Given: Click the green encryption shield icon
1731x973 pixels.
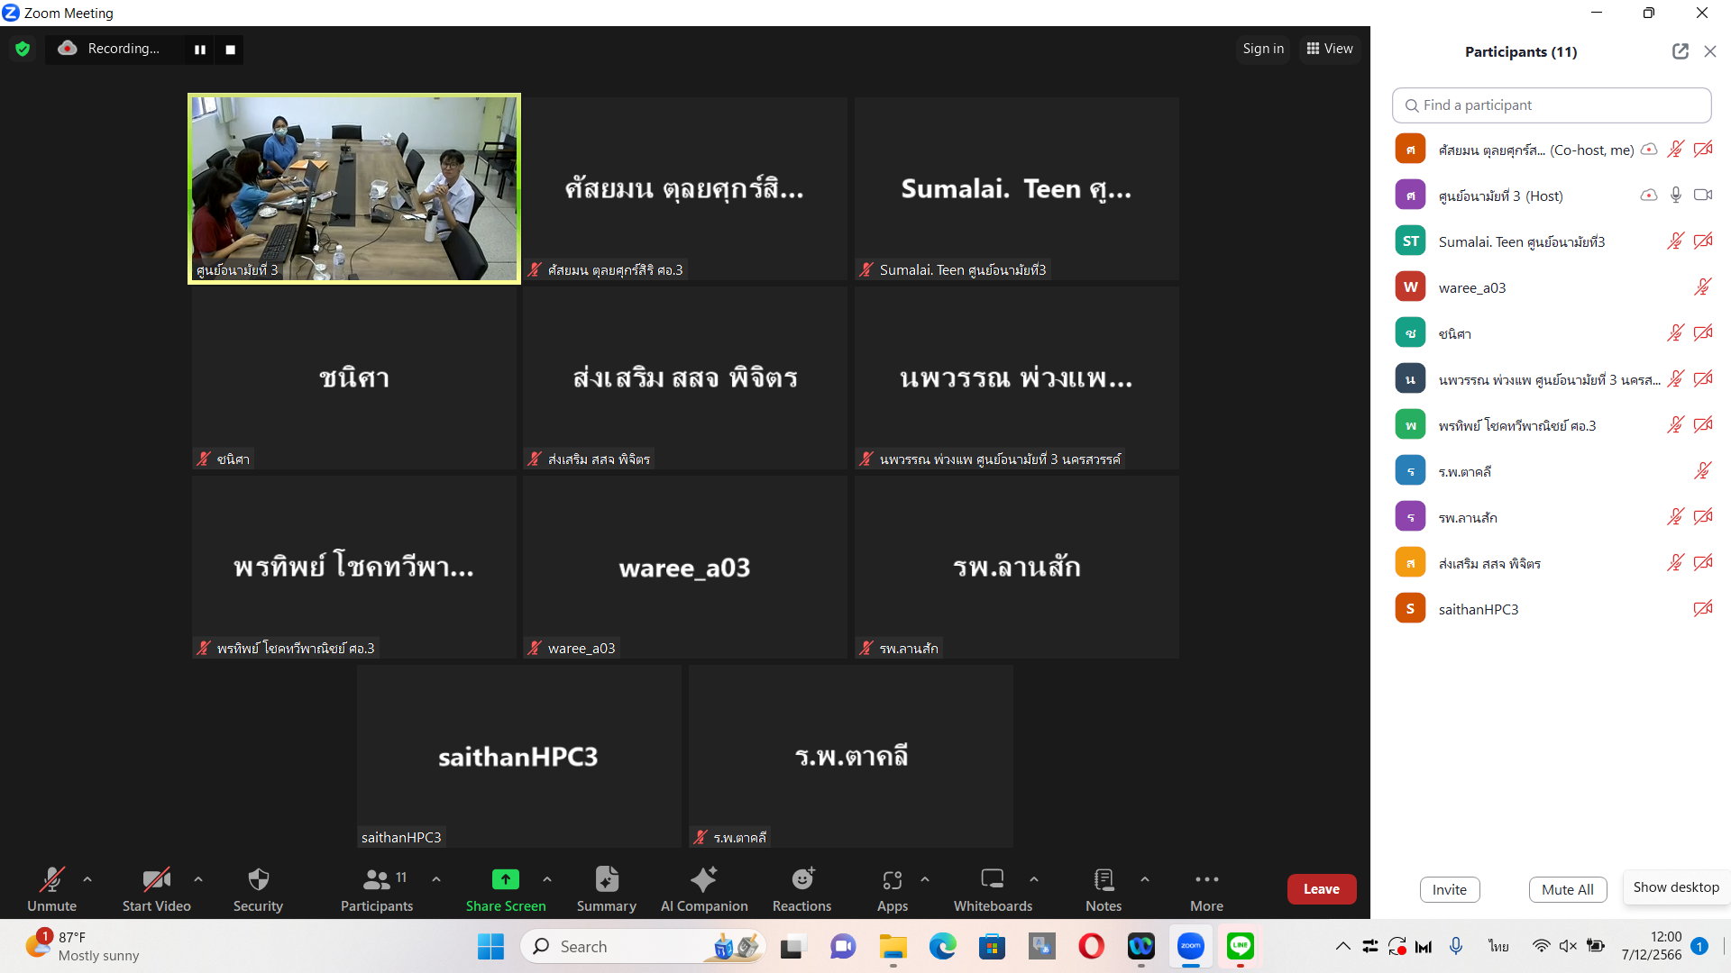Looking at the screenshot, I should [23, 49].
